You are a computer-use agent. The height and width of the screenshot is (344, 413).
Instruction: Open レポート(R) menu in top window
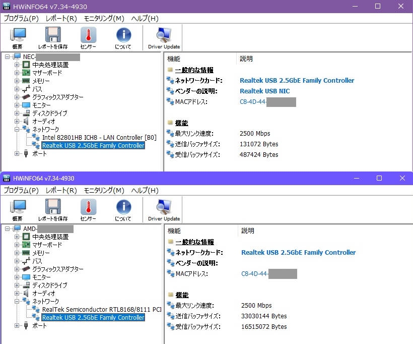coord(61,19)
